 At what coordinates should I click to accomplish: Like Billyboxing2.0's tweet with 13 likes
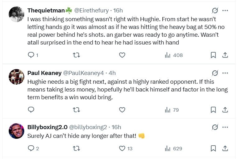pos(122,148)
